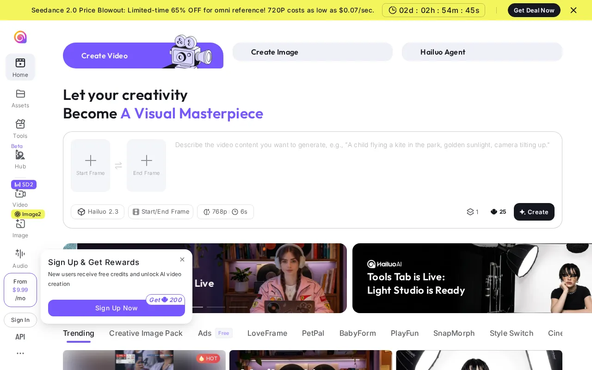Screen dimensions: 592x370
Task: Click the Image2 badge in sidebar
Action: (x=28, y=214)
